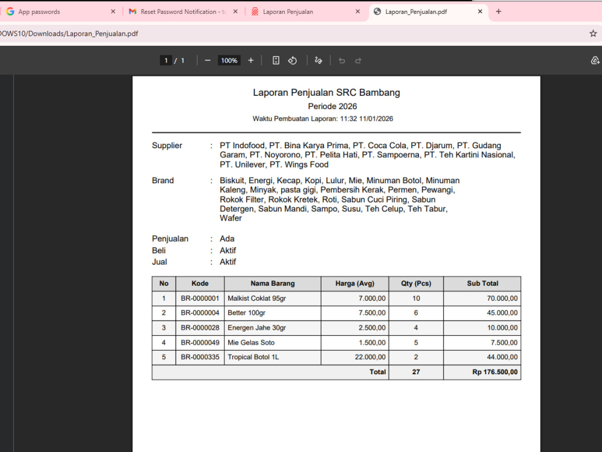This screenshot has width=602, height=452.
Task: Rotate the PDF counterclockwise
Action: (x=293, y=60)
